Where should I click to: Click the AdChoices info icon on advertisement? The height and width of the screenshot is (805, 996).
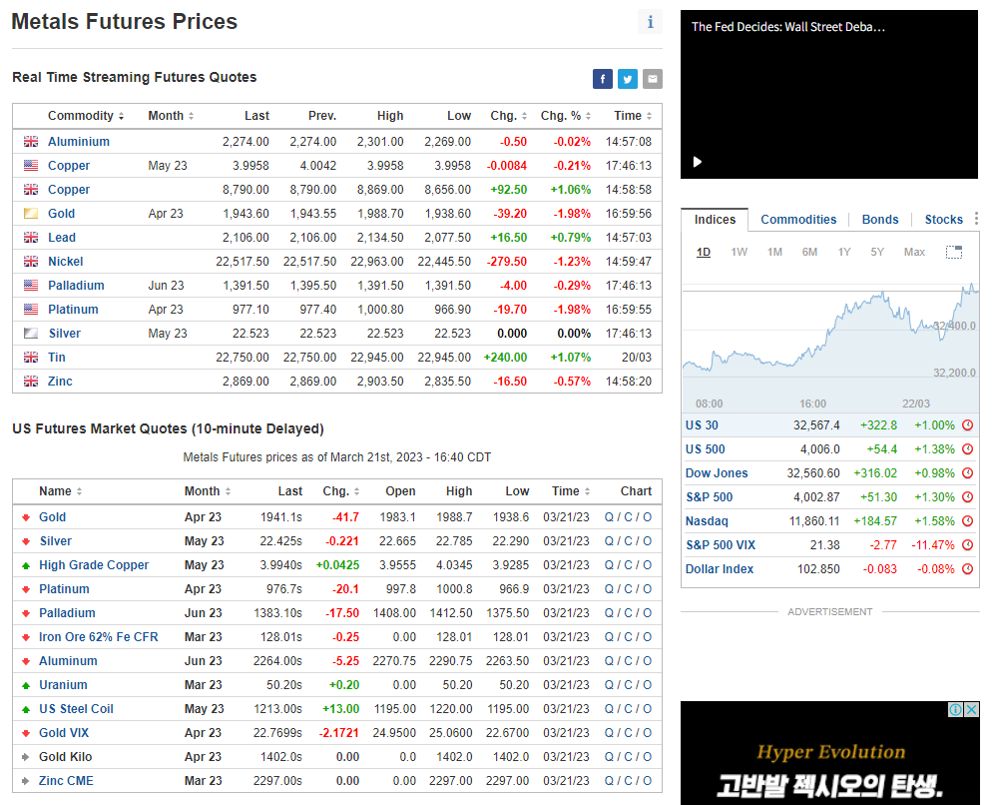[955, 710]
